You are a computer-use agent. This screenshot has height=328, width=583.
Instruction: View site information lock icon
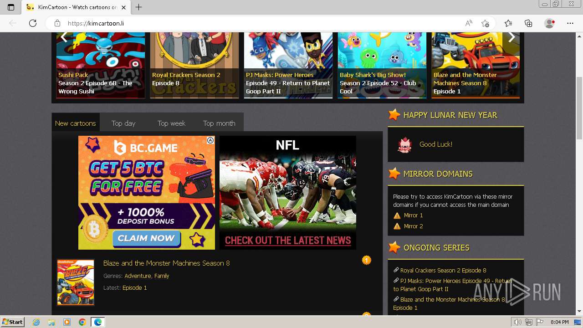[x=57, y=23]
